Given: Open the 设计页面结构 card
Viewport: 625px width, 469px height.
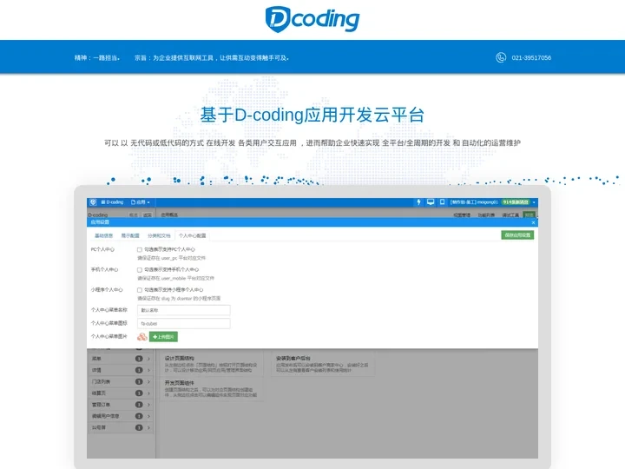Looking at the screenshot, I should (x=211, y=364).
